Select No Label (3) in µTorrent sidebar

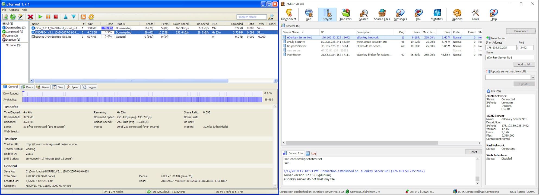tap(13, 45)
